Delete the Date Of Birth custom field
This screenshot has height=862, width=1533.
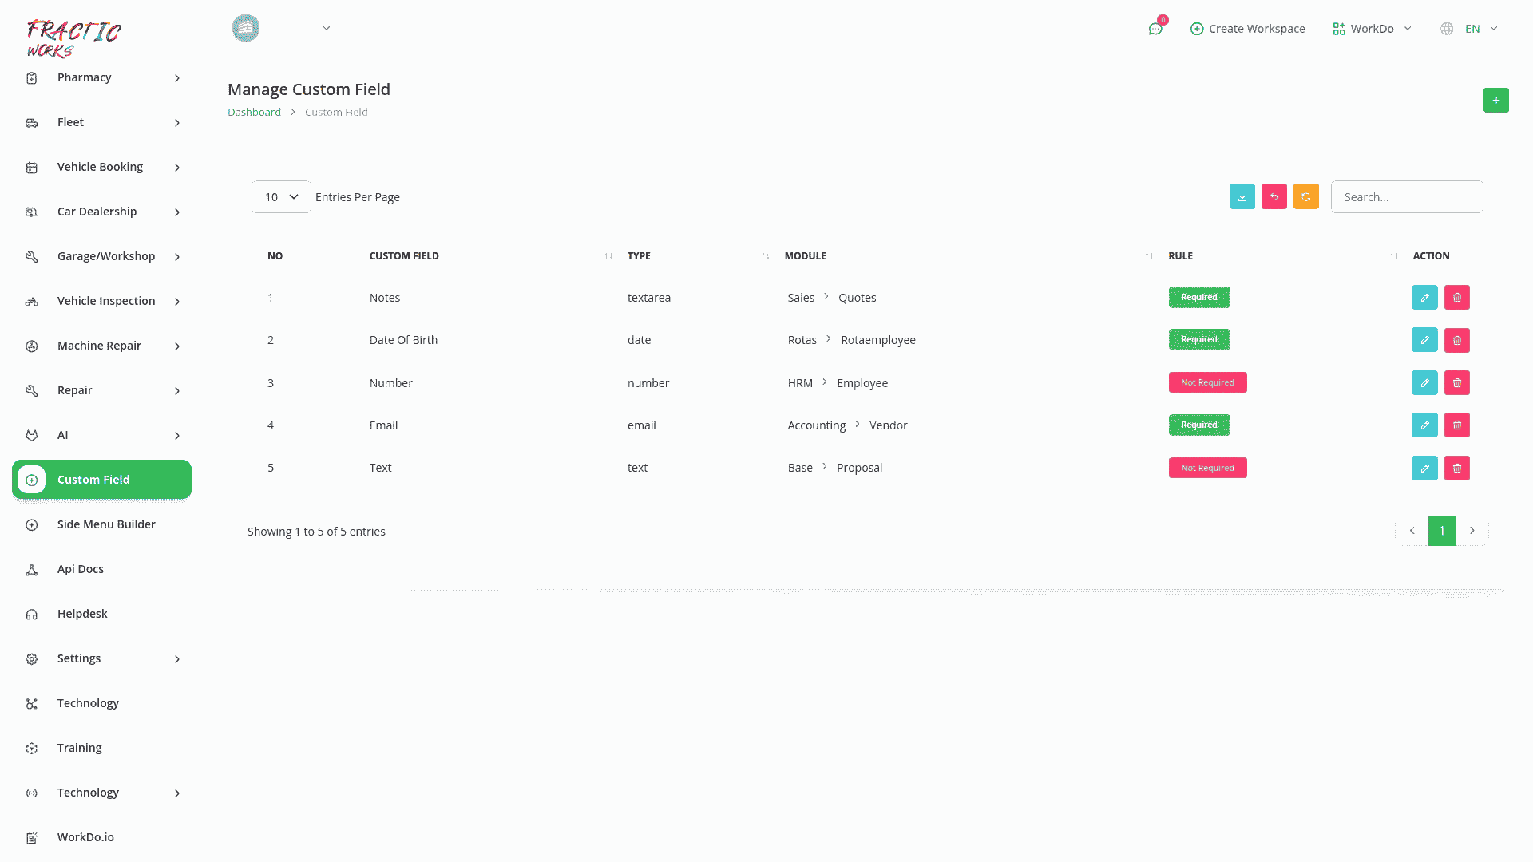(x=1456, y=340)
